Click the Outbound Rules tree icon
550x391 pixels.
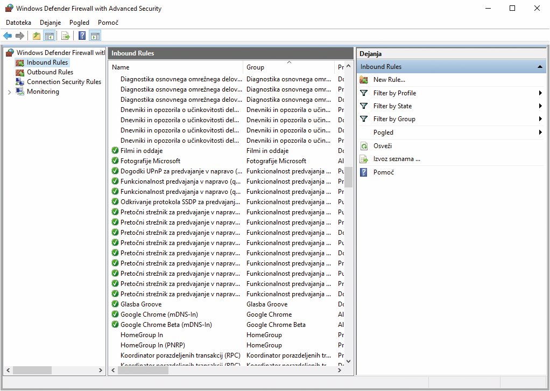click(x=20, y=72)
